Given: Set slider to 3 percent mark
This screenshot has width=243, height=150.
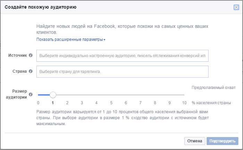Looking at the screenshot, I should click(x=82, y=95).
